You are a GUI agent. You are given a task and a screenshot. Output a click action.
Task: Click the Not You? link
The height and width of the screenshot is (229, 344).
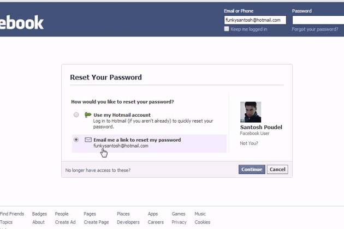pos(249,143)
